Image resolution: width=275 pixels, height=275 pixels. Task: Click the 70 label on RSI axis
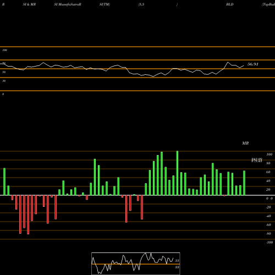[x=4, y=63]
